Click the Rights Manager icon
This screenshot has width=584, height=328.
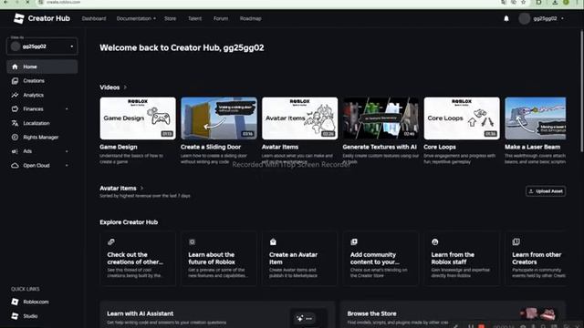(x=15, y=138)
